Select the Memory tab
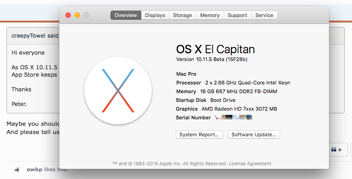The width and height of the screenshot is (352, 179). (210, 15)
